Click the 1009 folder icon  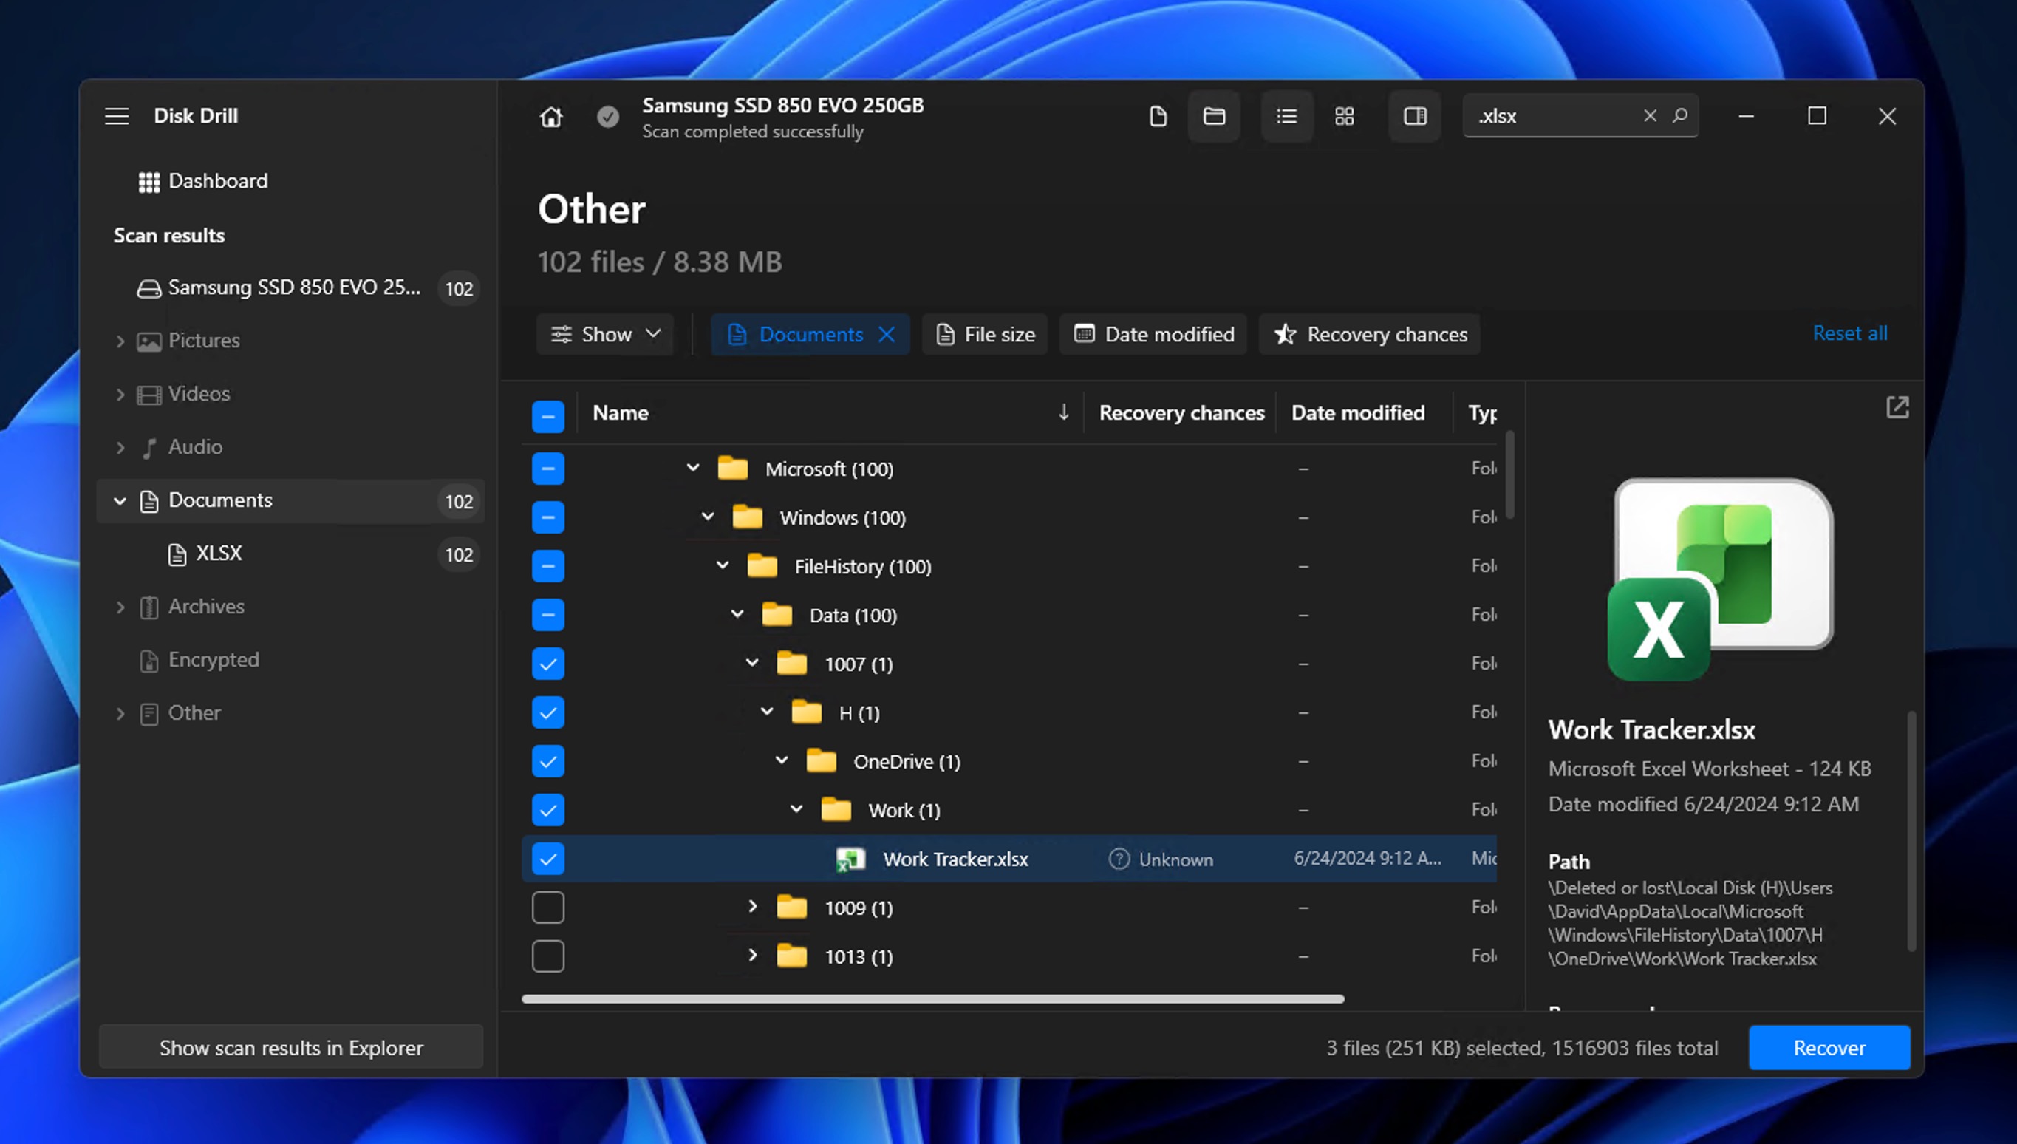point(792,908)
